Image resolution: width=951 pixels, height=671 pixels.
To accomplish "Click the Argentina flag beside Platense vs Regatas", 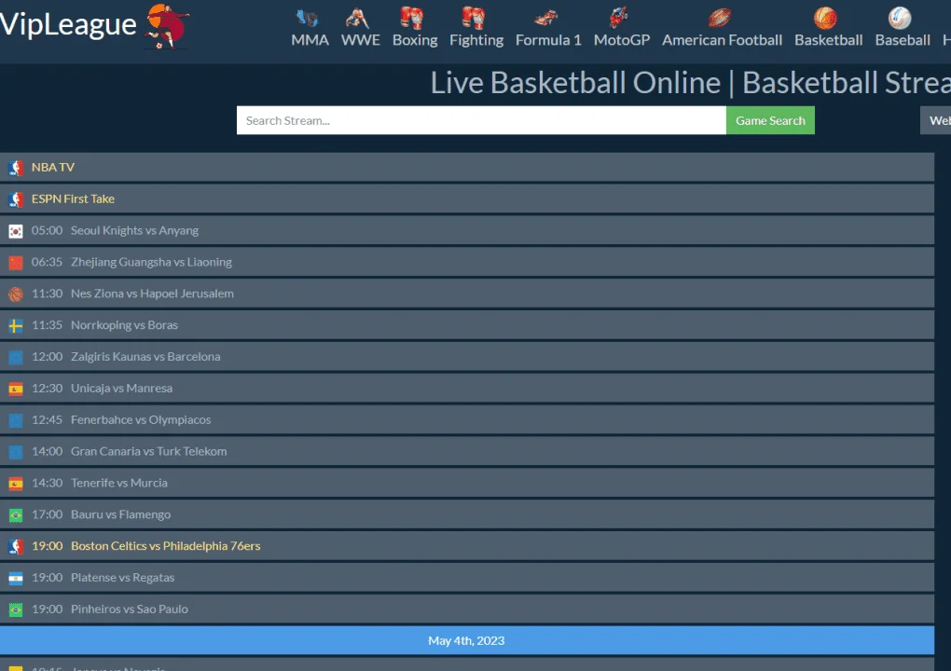I will click(16, 578).
